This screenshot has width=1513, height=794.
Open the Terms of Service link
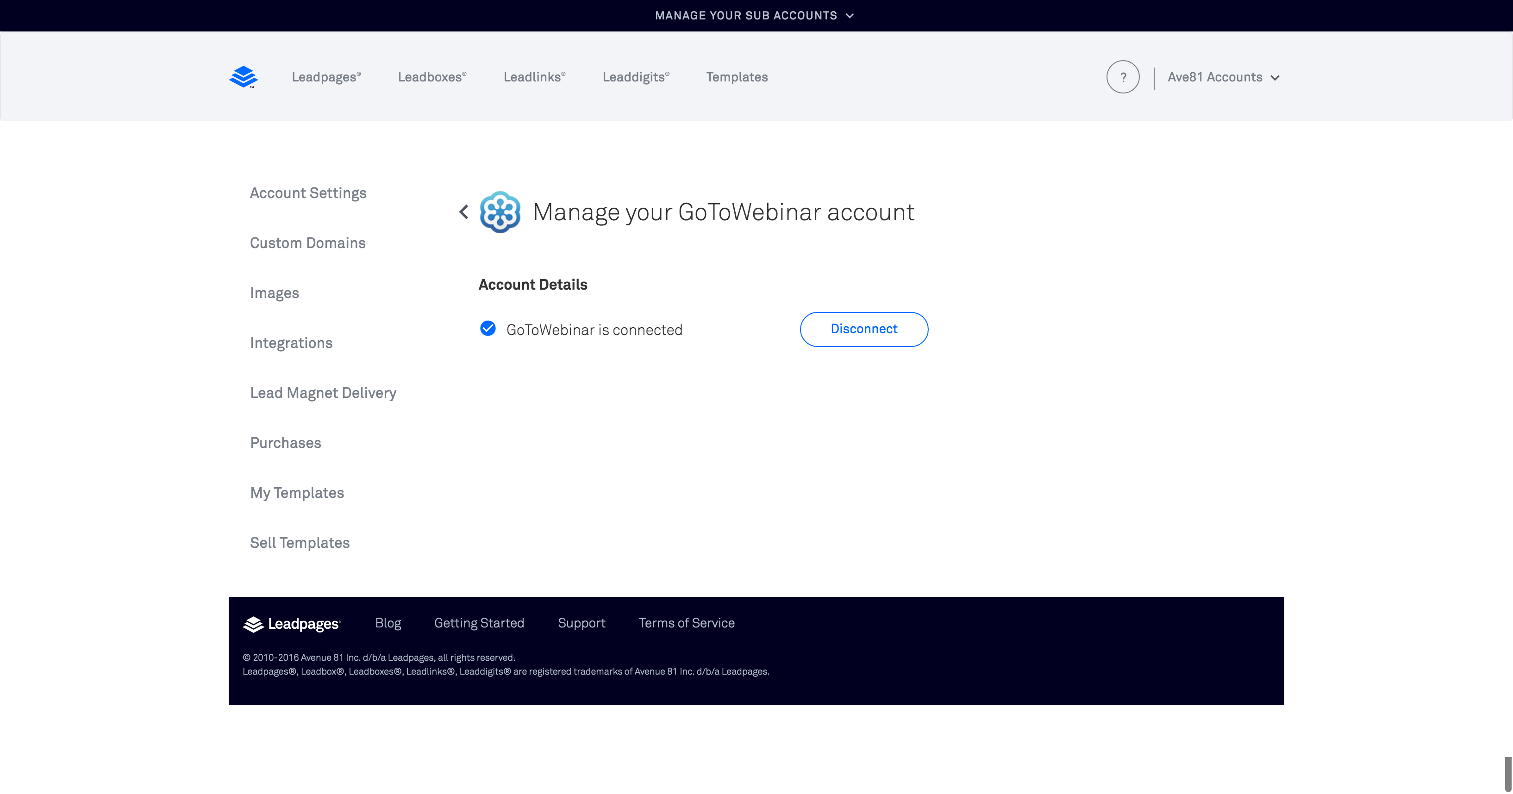pos(686,623)
